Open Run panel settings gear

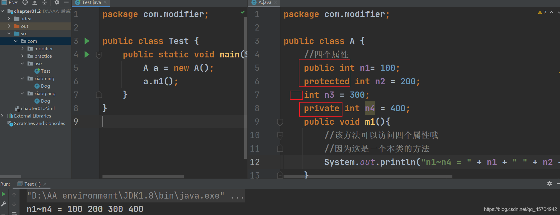550,184
